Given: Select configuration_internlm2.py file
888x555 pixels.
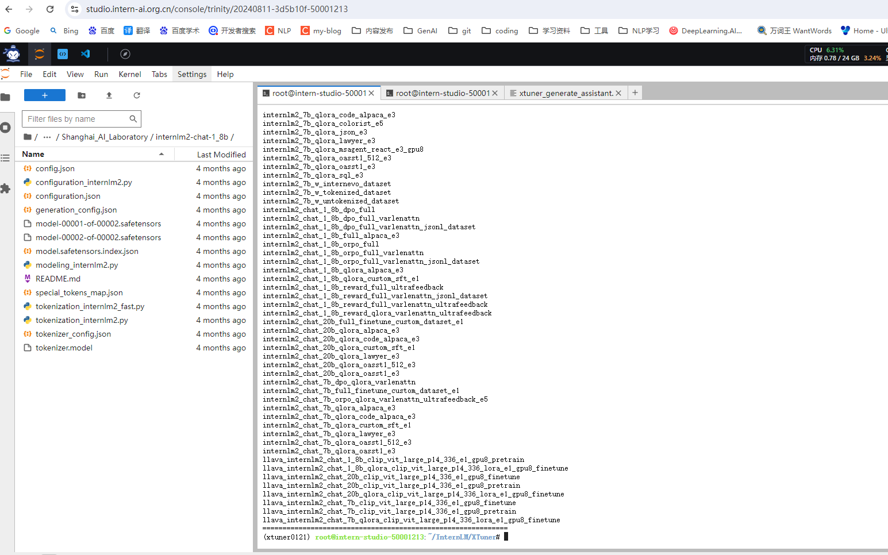Looking at the screenshot, I should [134, 182].
